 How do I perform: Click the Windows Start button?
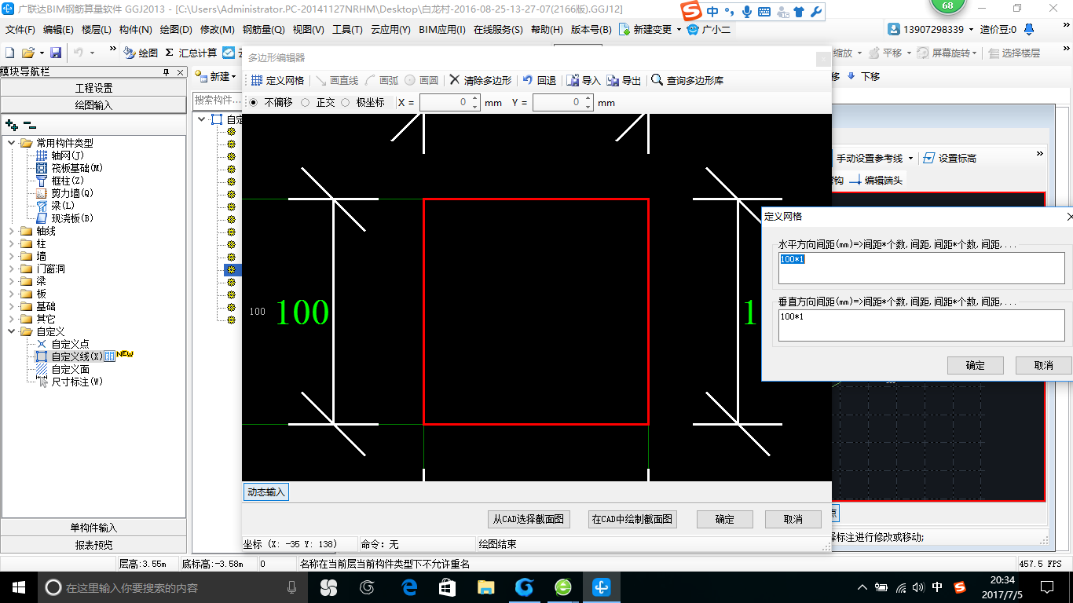tap(19, 587)
